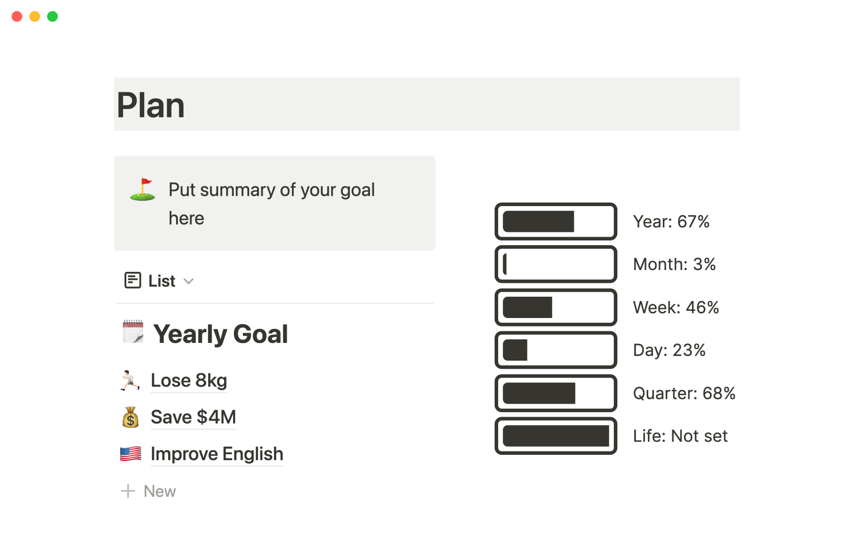Click the money bag icon
This screenshot has width=854, height=533.
[130, 417]
